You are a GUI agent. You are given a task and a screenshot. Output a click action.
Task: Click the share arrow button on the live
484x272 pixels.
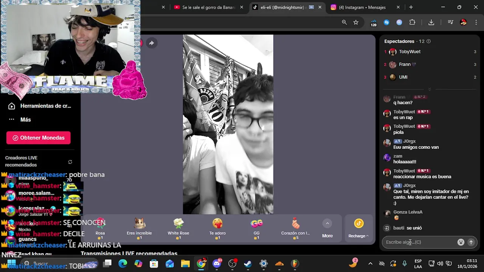pyautogui.click(x=151, y=43)
